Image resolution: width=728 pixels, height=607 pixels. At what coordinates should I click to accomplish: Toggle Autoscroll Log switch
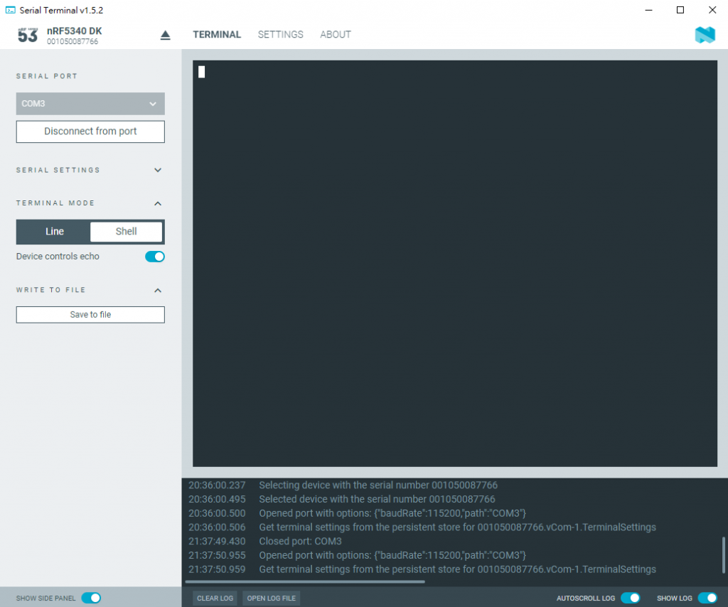point(631,598)
